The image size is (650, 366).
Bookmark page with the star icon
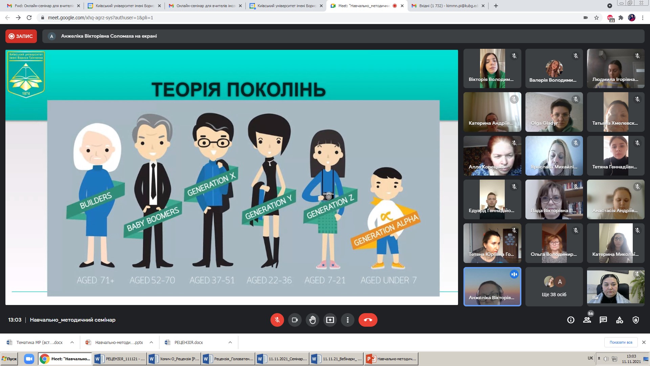597,18
